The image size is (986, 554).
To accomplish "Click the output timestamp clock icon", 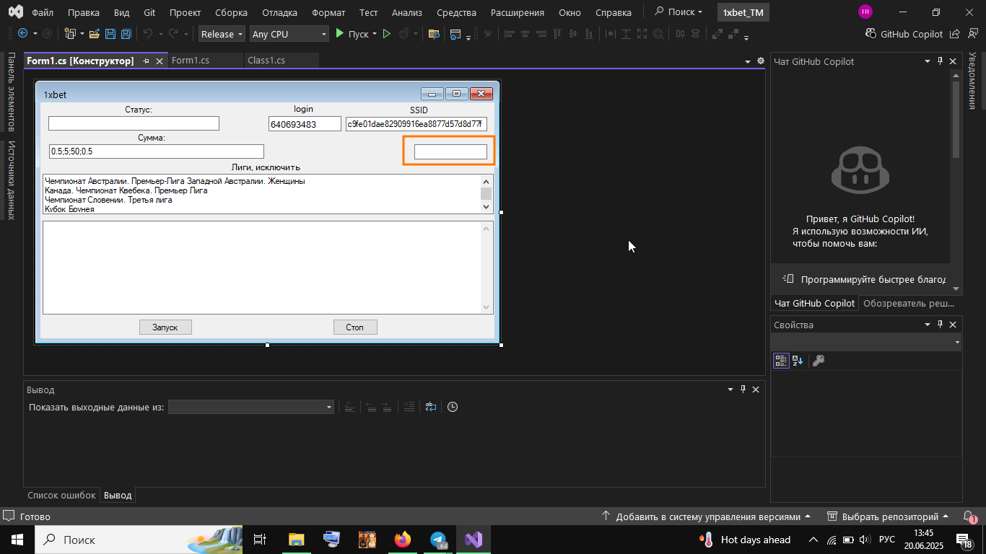I will click(x=453, y=407).
